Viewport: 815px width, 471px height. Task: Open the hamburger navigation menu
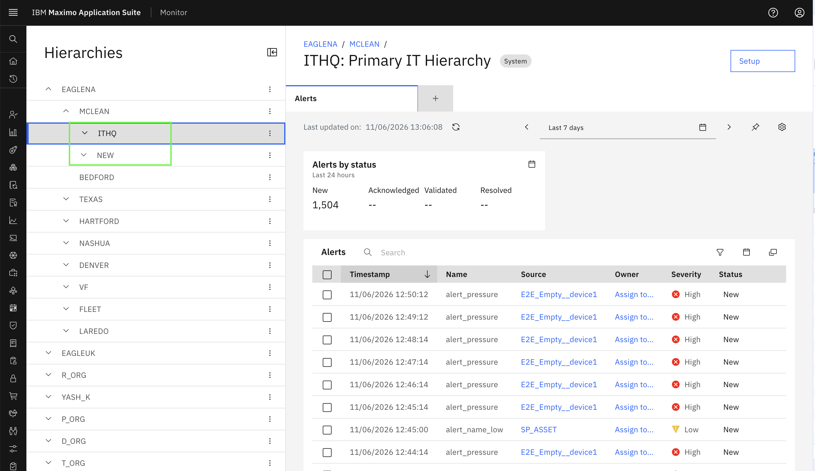pyautogui.click(x=13, y=13)
